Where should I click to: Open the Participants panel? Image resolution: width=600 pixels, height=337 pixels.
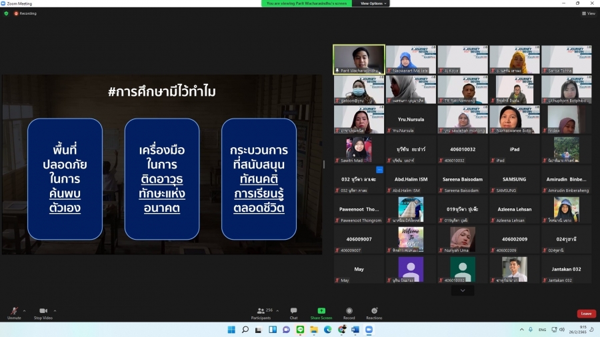coord(261,312)
